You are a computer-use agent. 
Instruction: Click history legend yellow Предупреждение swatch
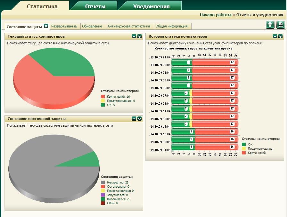click(x=244, y=149)
